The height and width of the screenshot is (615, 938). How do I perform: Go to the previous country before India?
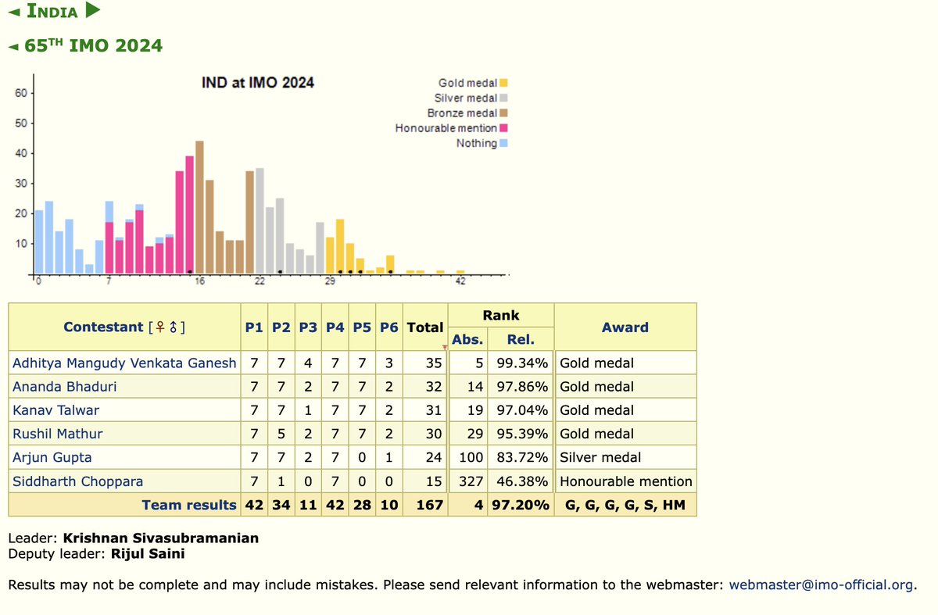[13, 12]
